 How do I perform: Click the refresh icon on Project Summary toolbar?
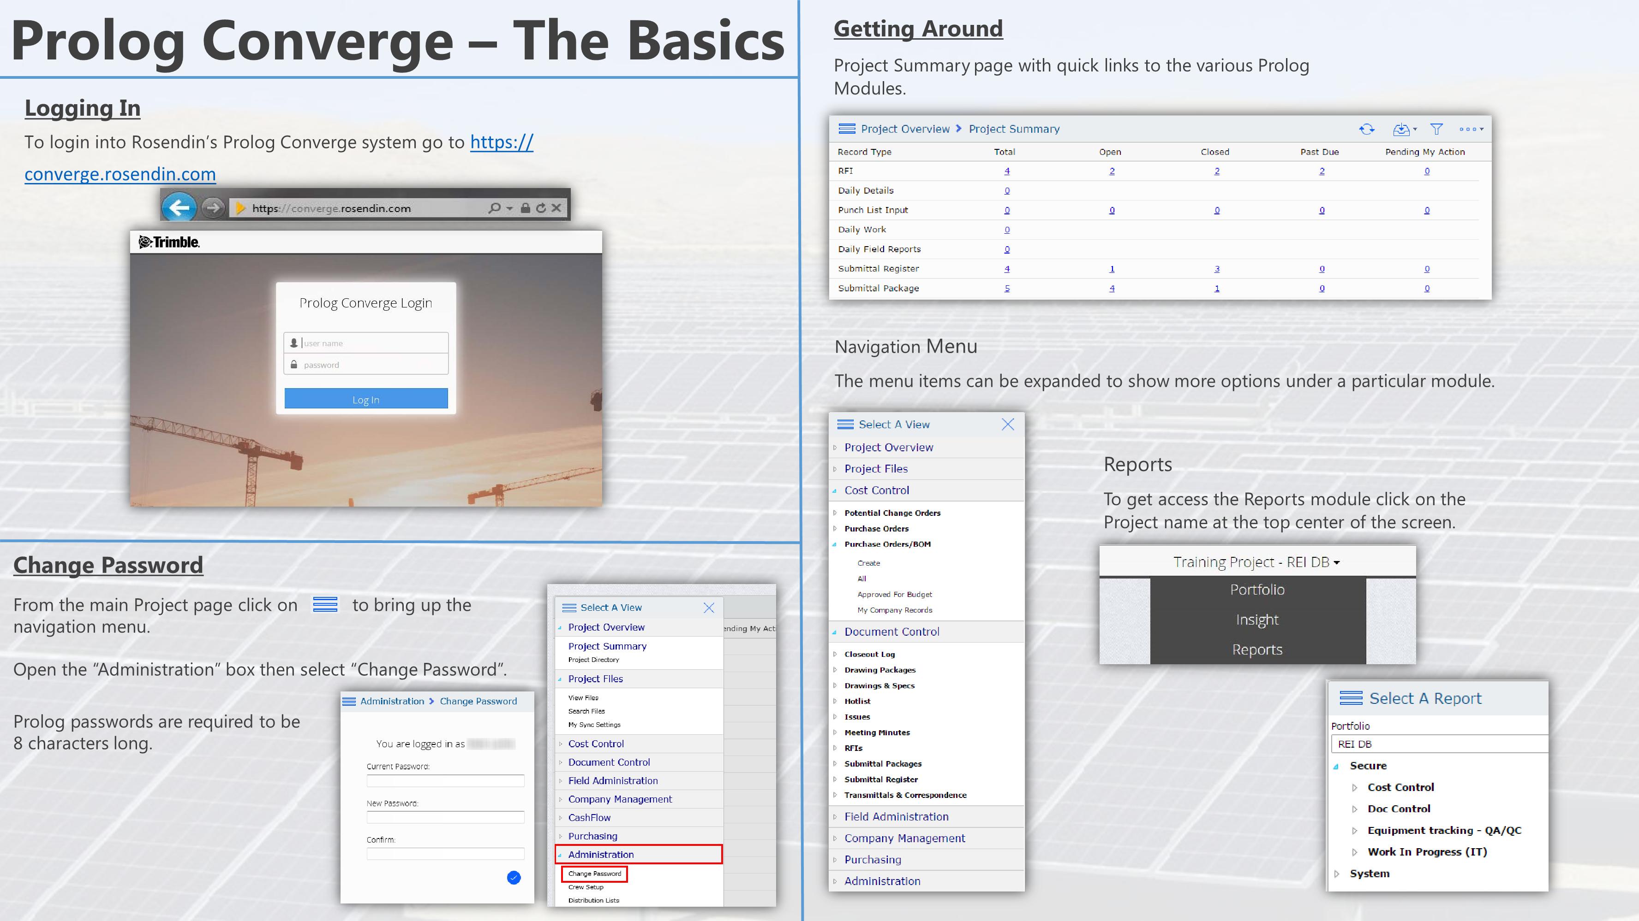1367,130
